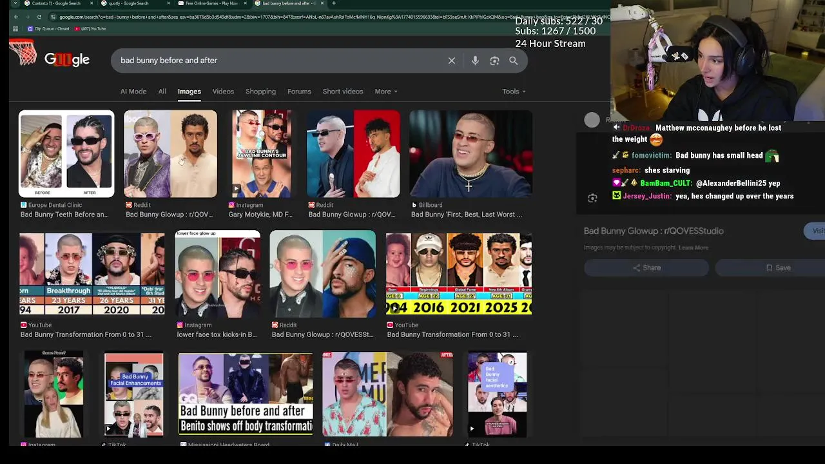Click the sepharc chat username
This screenshot has height=464, width=825.
626,170
